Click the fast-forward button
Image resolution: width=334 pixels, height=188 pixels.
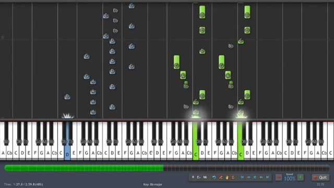(261, 178)
